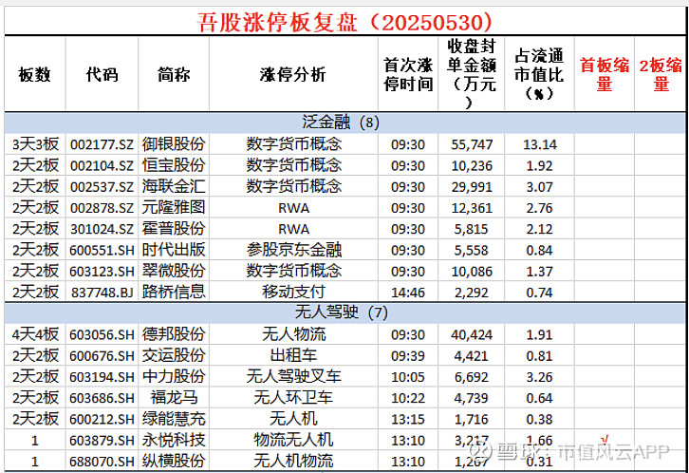The image size is (689, 473).
Task: Click stock name 海联金汇
Action: click(174, 186)
